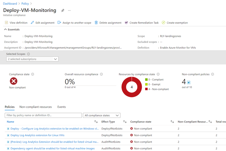226x151 pixels.
Task: Click the View definition icon
Action: point(6,23)
